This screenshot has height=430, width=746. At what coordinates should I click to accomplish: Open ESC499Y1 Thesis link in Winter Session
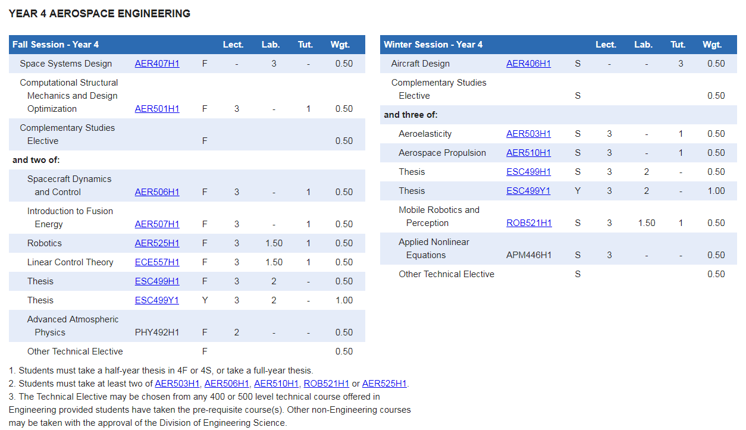click(528, 191)
